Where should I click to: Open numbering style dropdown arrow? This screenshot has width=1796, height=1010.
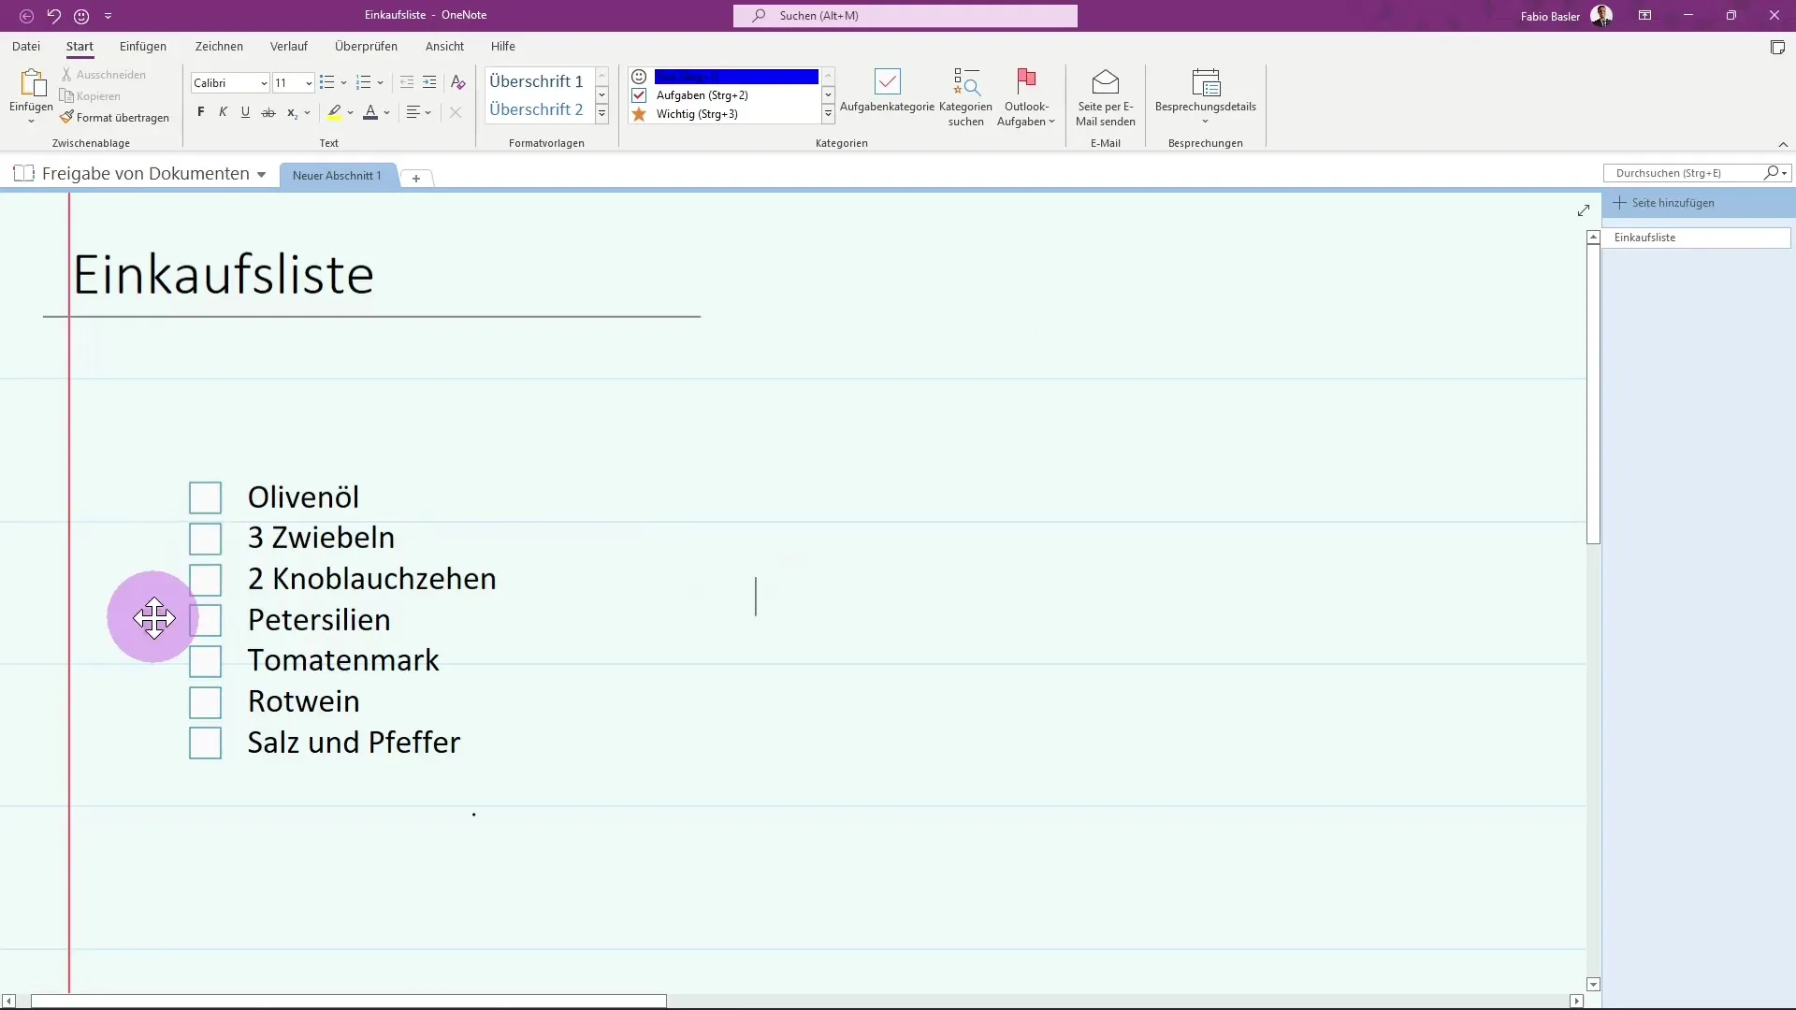(x=380, y=83)
